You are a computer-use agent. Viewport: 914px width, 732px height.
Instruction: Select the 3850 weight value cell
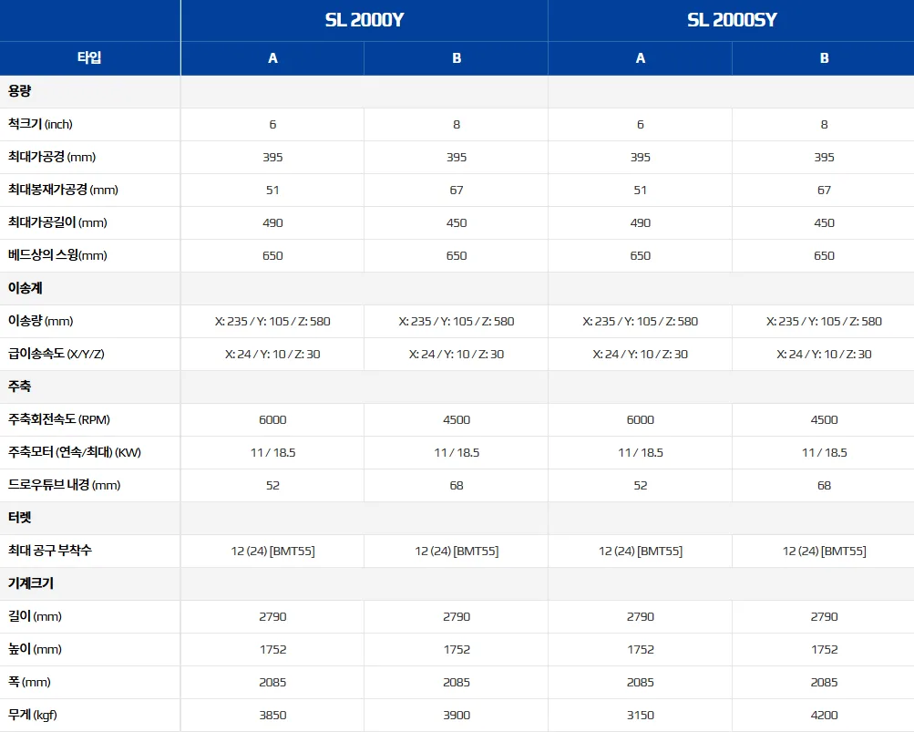coord(272,715)
